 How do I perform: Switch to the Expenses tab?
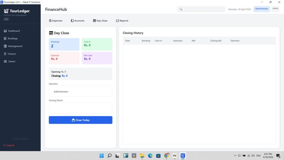55,21
